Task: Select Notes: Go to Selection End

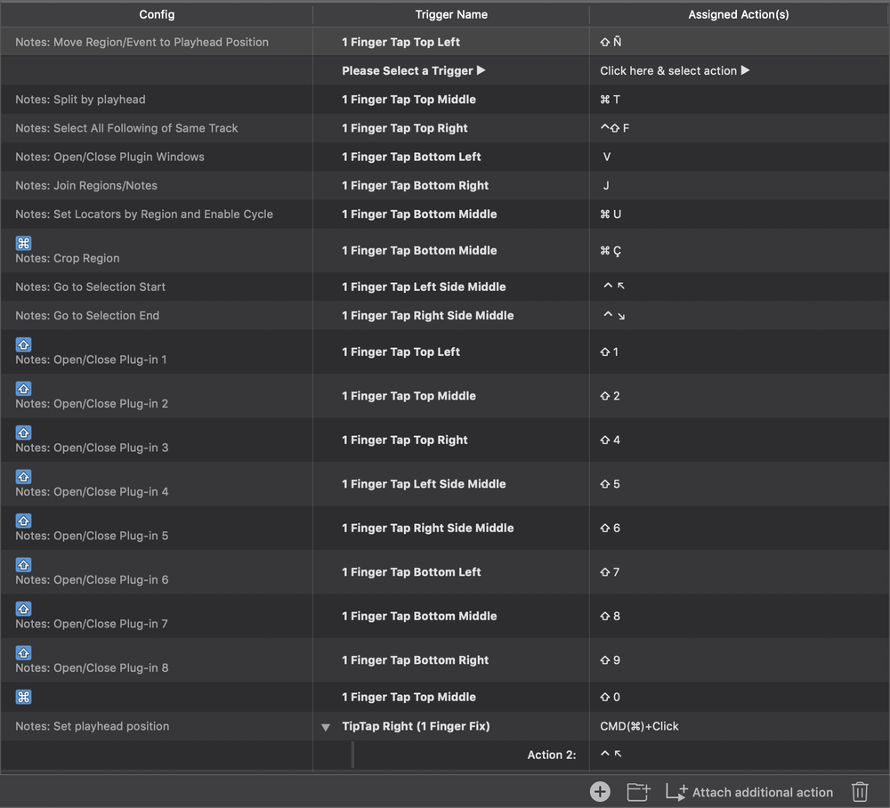Action: click(87, 316)
